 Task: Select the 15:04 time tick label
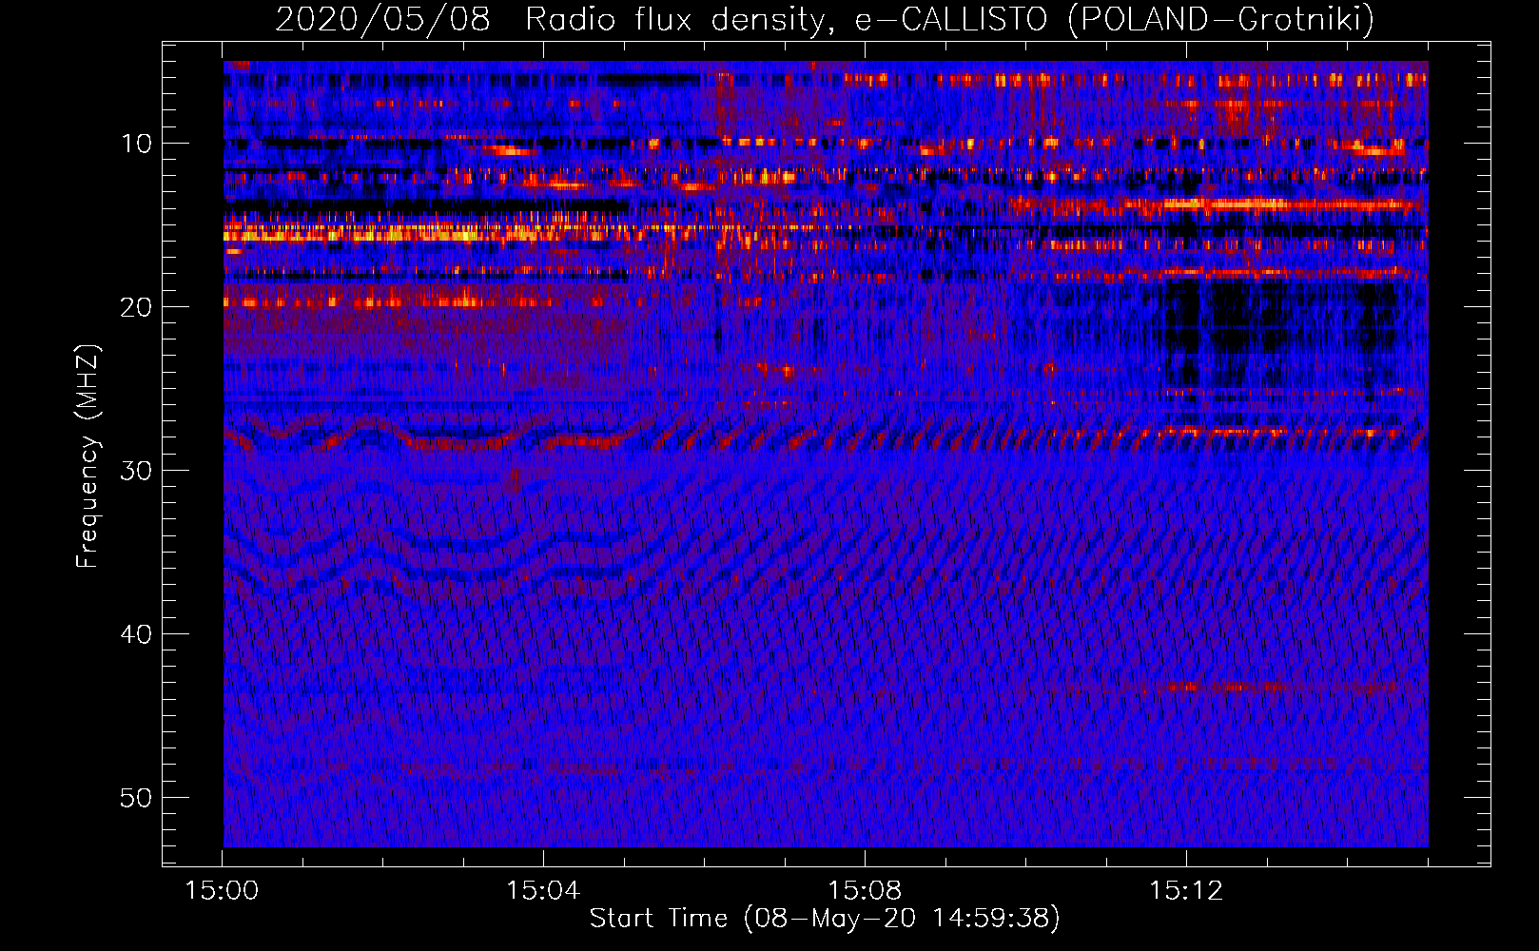click(x=543, y=891)
